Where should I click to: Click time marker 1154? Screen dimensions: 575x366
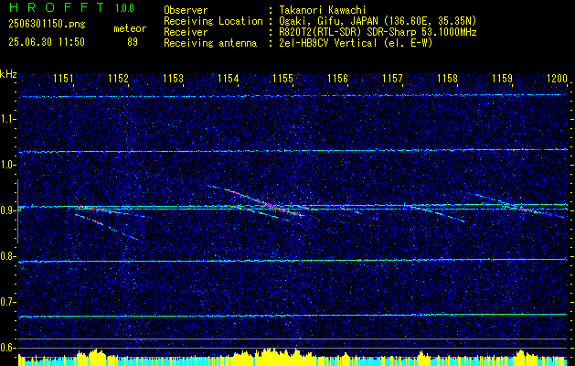[x=229, y=78]
